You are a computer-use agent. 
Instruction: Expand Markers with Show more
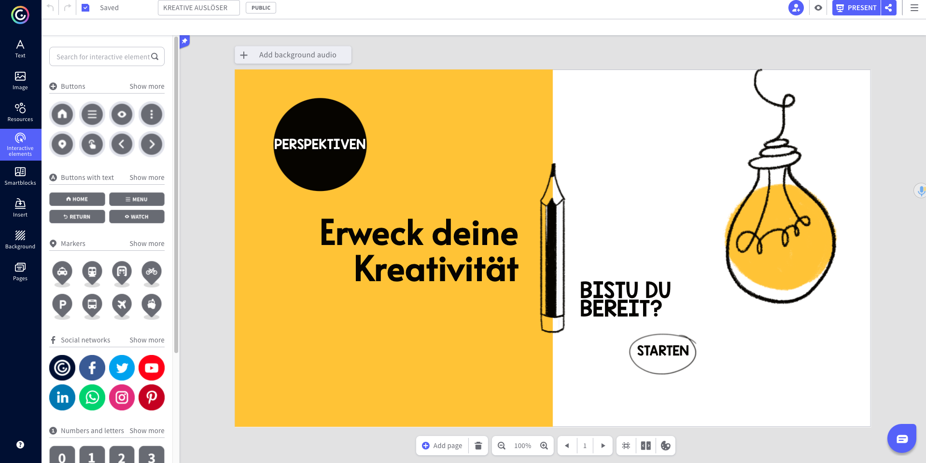click(147, 244)
